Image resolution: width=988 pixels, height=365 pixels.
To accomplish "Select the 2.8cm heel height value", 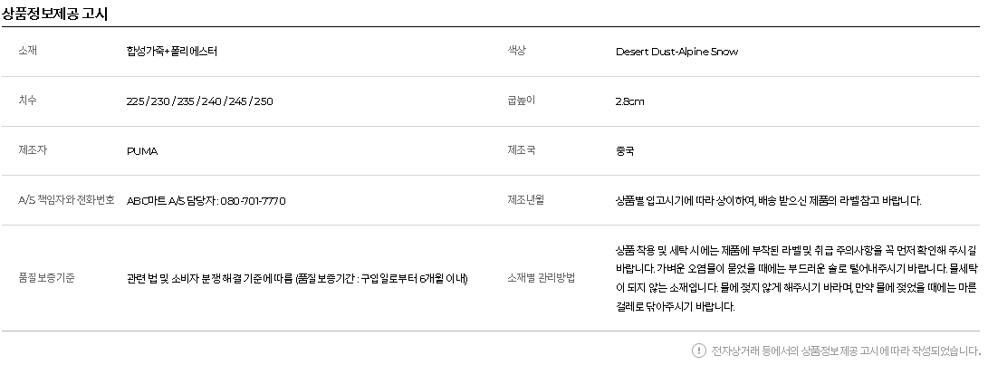I will click(x=629, y=101).
